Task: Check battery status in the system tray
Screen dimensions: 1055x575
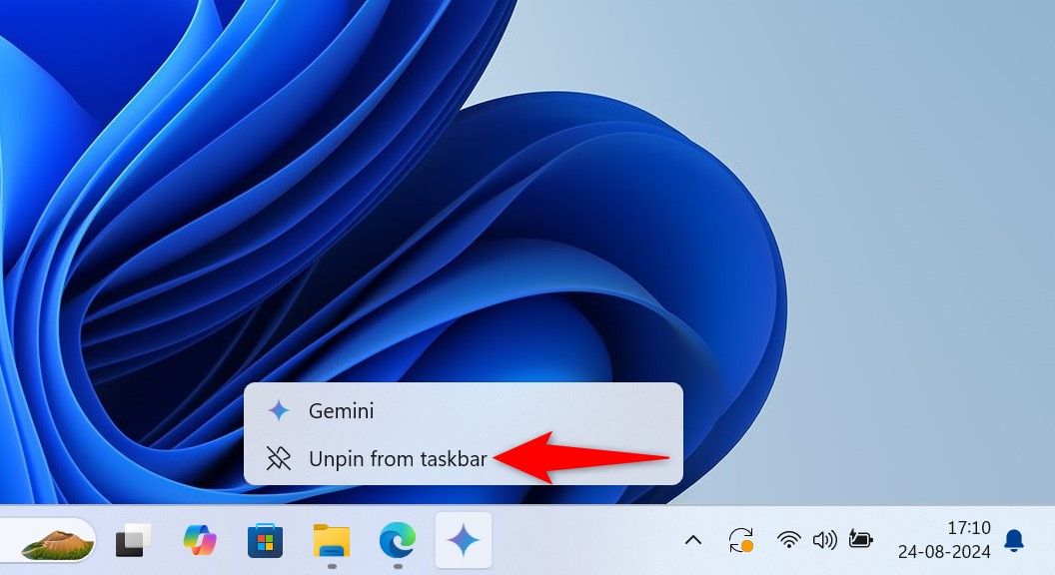Action: (861, 539)
